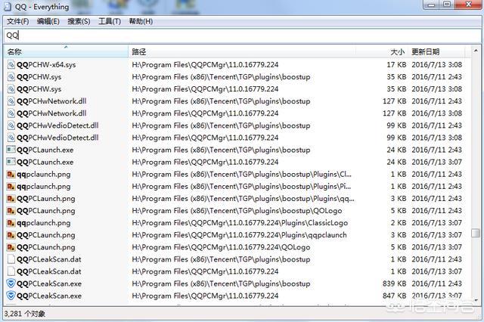This screenshot has height=322, width=484.
Task: Open the 编辑(E) menu
Action: click(48, 21)
